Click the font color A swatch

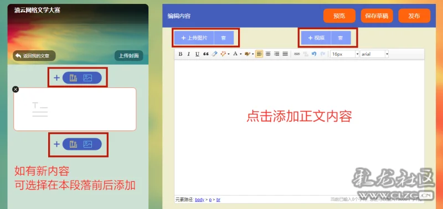(x=235, y=54)
